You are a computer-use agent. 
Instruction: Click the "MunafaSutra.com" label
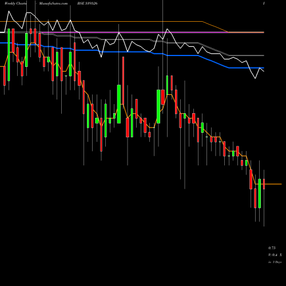tap(53, 3)
